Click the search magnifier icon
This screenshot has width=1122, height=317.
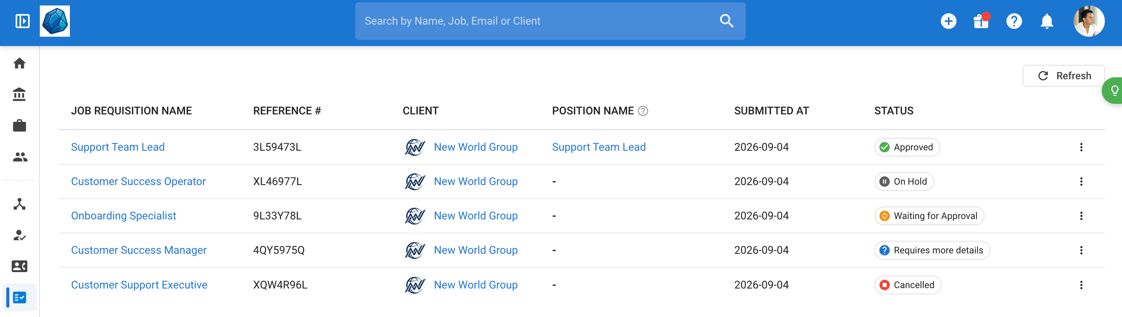click(727, 21)
